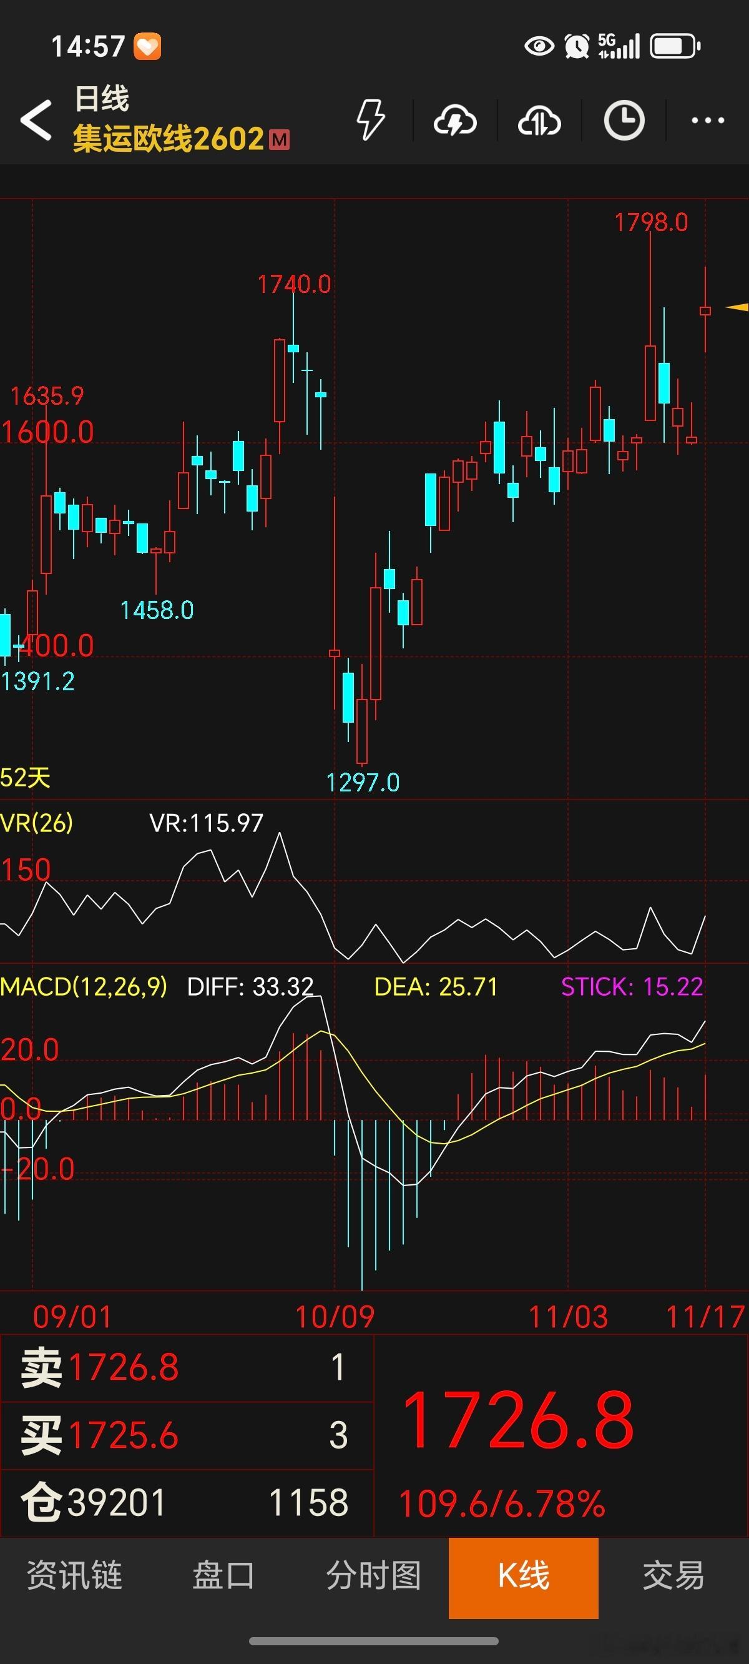Select the K线 tab
Viewport: 749px width, 1664px height.
(524, 1577)
